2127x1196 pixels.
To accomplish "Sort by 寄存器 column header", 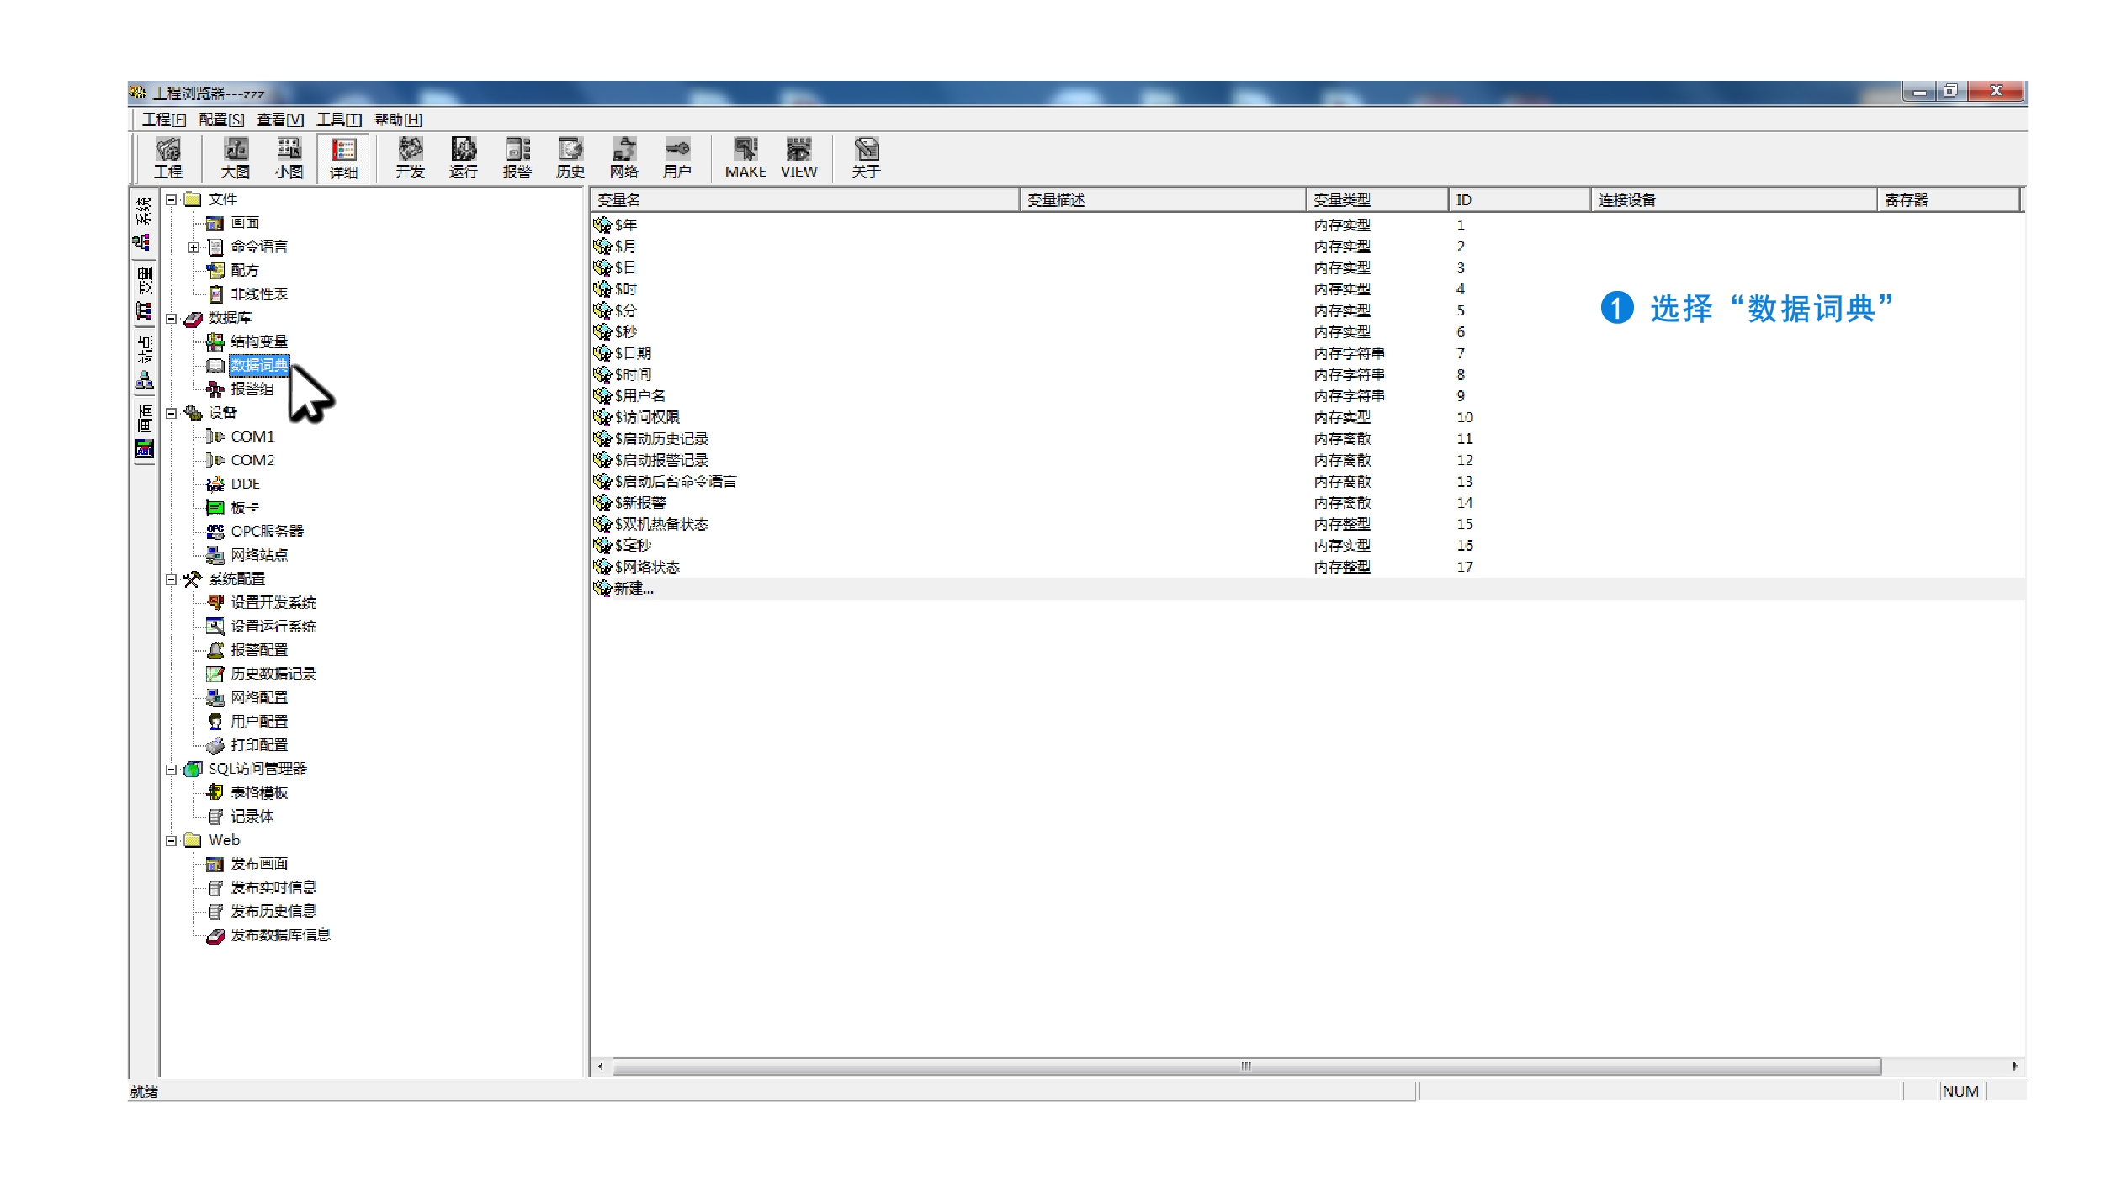I will pyautogui.click(x=1949, y=200).
